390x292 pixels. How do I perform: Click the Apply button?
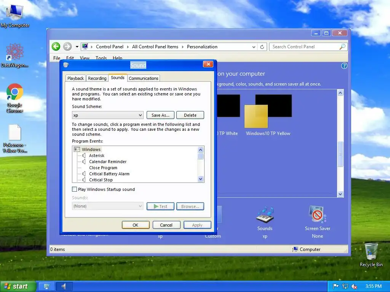click(x=197, y=225)
